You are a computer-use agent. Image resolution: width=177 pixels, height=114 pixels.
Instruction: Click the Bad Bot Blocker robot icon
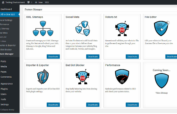82,77
